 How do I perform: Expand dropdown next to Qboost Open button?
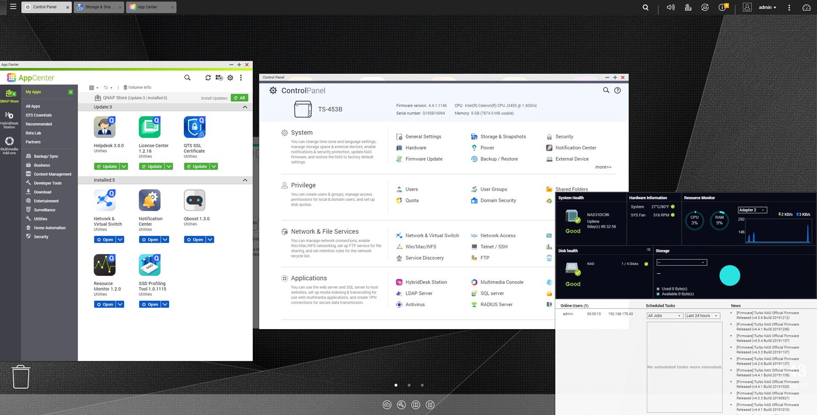[x=210, y=239]
